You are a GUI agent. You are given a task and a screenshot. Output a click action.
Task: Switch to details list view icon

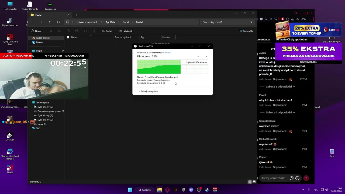click(x=250, y=182)
